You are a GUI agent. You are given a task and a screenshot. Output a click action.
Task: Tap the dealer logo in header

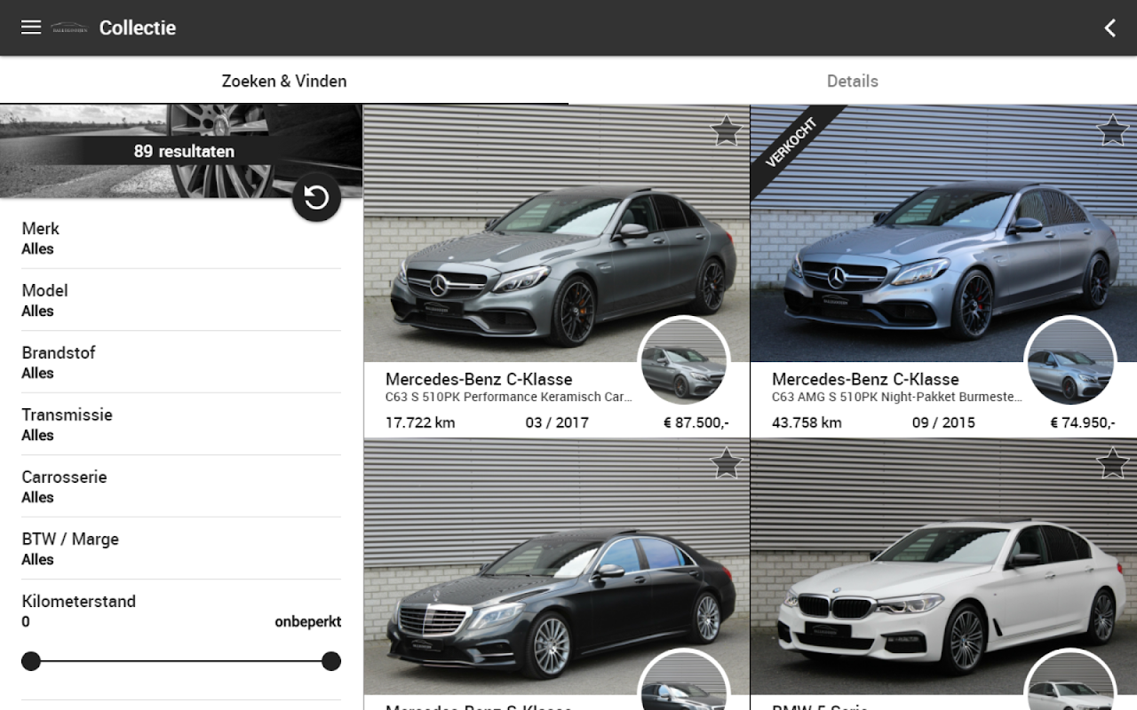68,28
